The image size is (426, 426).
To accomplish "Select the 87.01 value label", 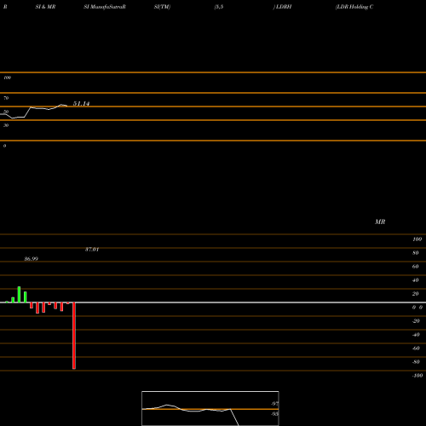I will coord(92,250).
